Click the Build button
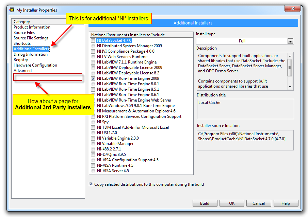Screen dimensions: 308x217 [x=205, y=203]
